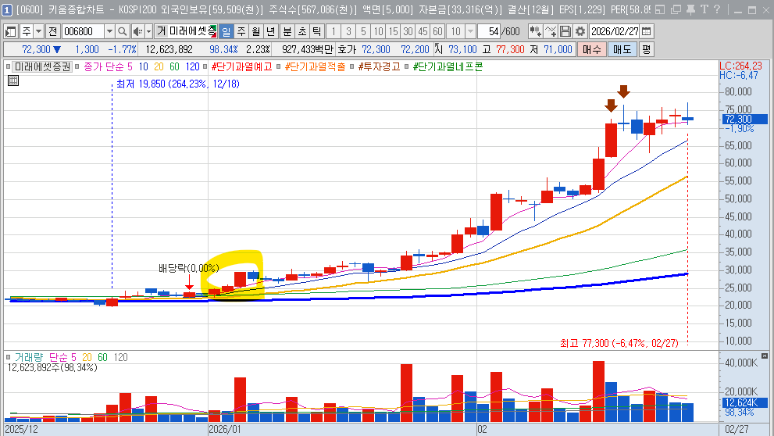Open the interval value dropdown next to 10
Screen dimensions: 774x436
point(470,31)
